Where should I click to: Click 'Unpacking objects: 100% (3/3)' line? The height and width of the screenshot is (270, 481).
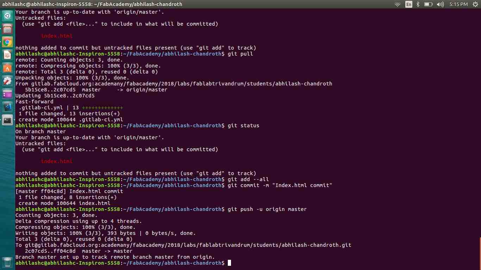coord(72,78)
